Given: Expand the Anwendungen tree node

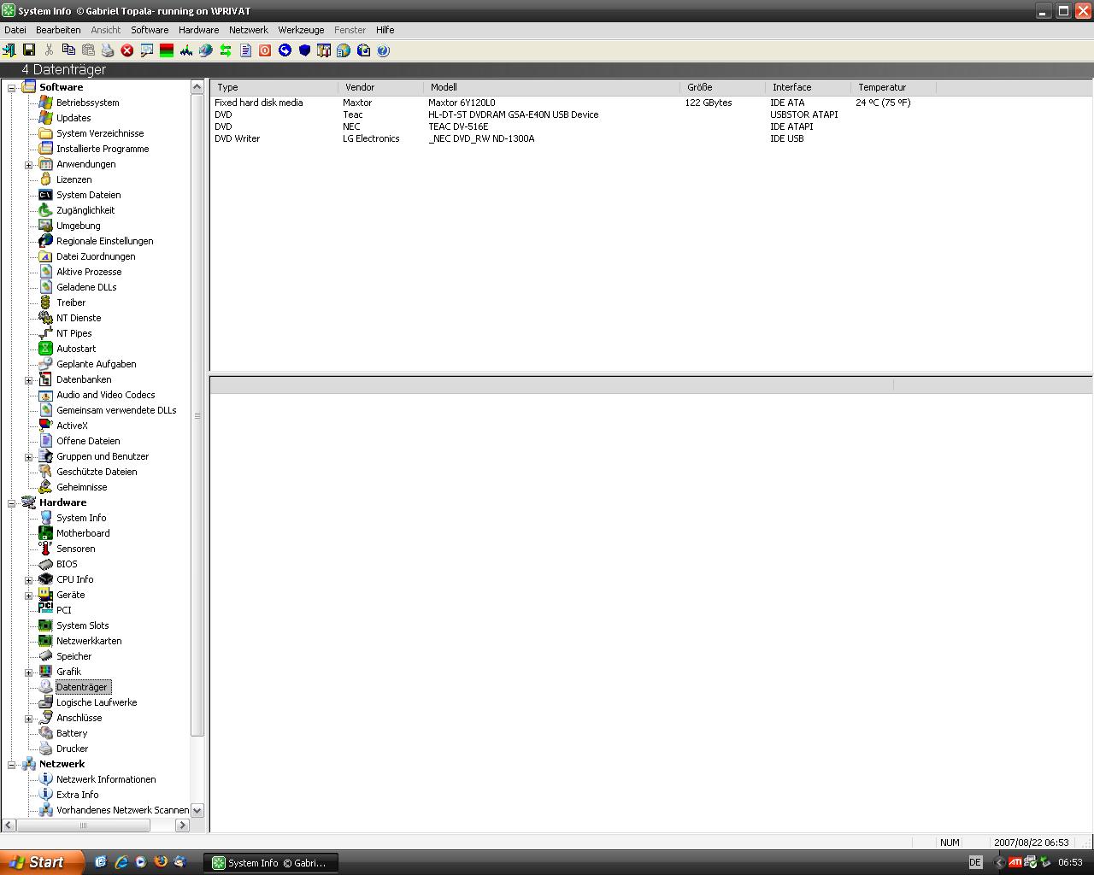Looking at the screenshot, I should (28, 165).
